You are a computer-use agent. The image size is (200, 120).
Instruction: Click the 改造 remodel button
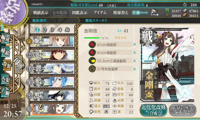(182, 110)
